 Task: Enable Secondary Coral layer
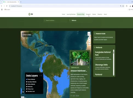27,91
